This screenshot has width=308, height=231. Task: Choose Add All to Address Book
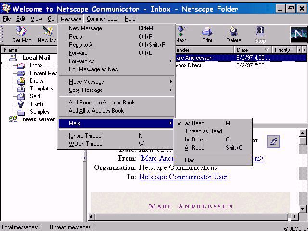pyautogui.click(x=116, y=111)
